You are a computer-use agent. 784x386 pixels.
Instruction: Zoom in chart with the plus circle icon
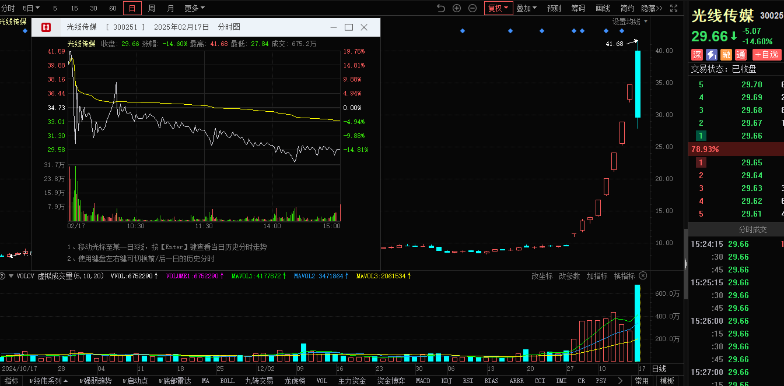click(x=457, y=8)
